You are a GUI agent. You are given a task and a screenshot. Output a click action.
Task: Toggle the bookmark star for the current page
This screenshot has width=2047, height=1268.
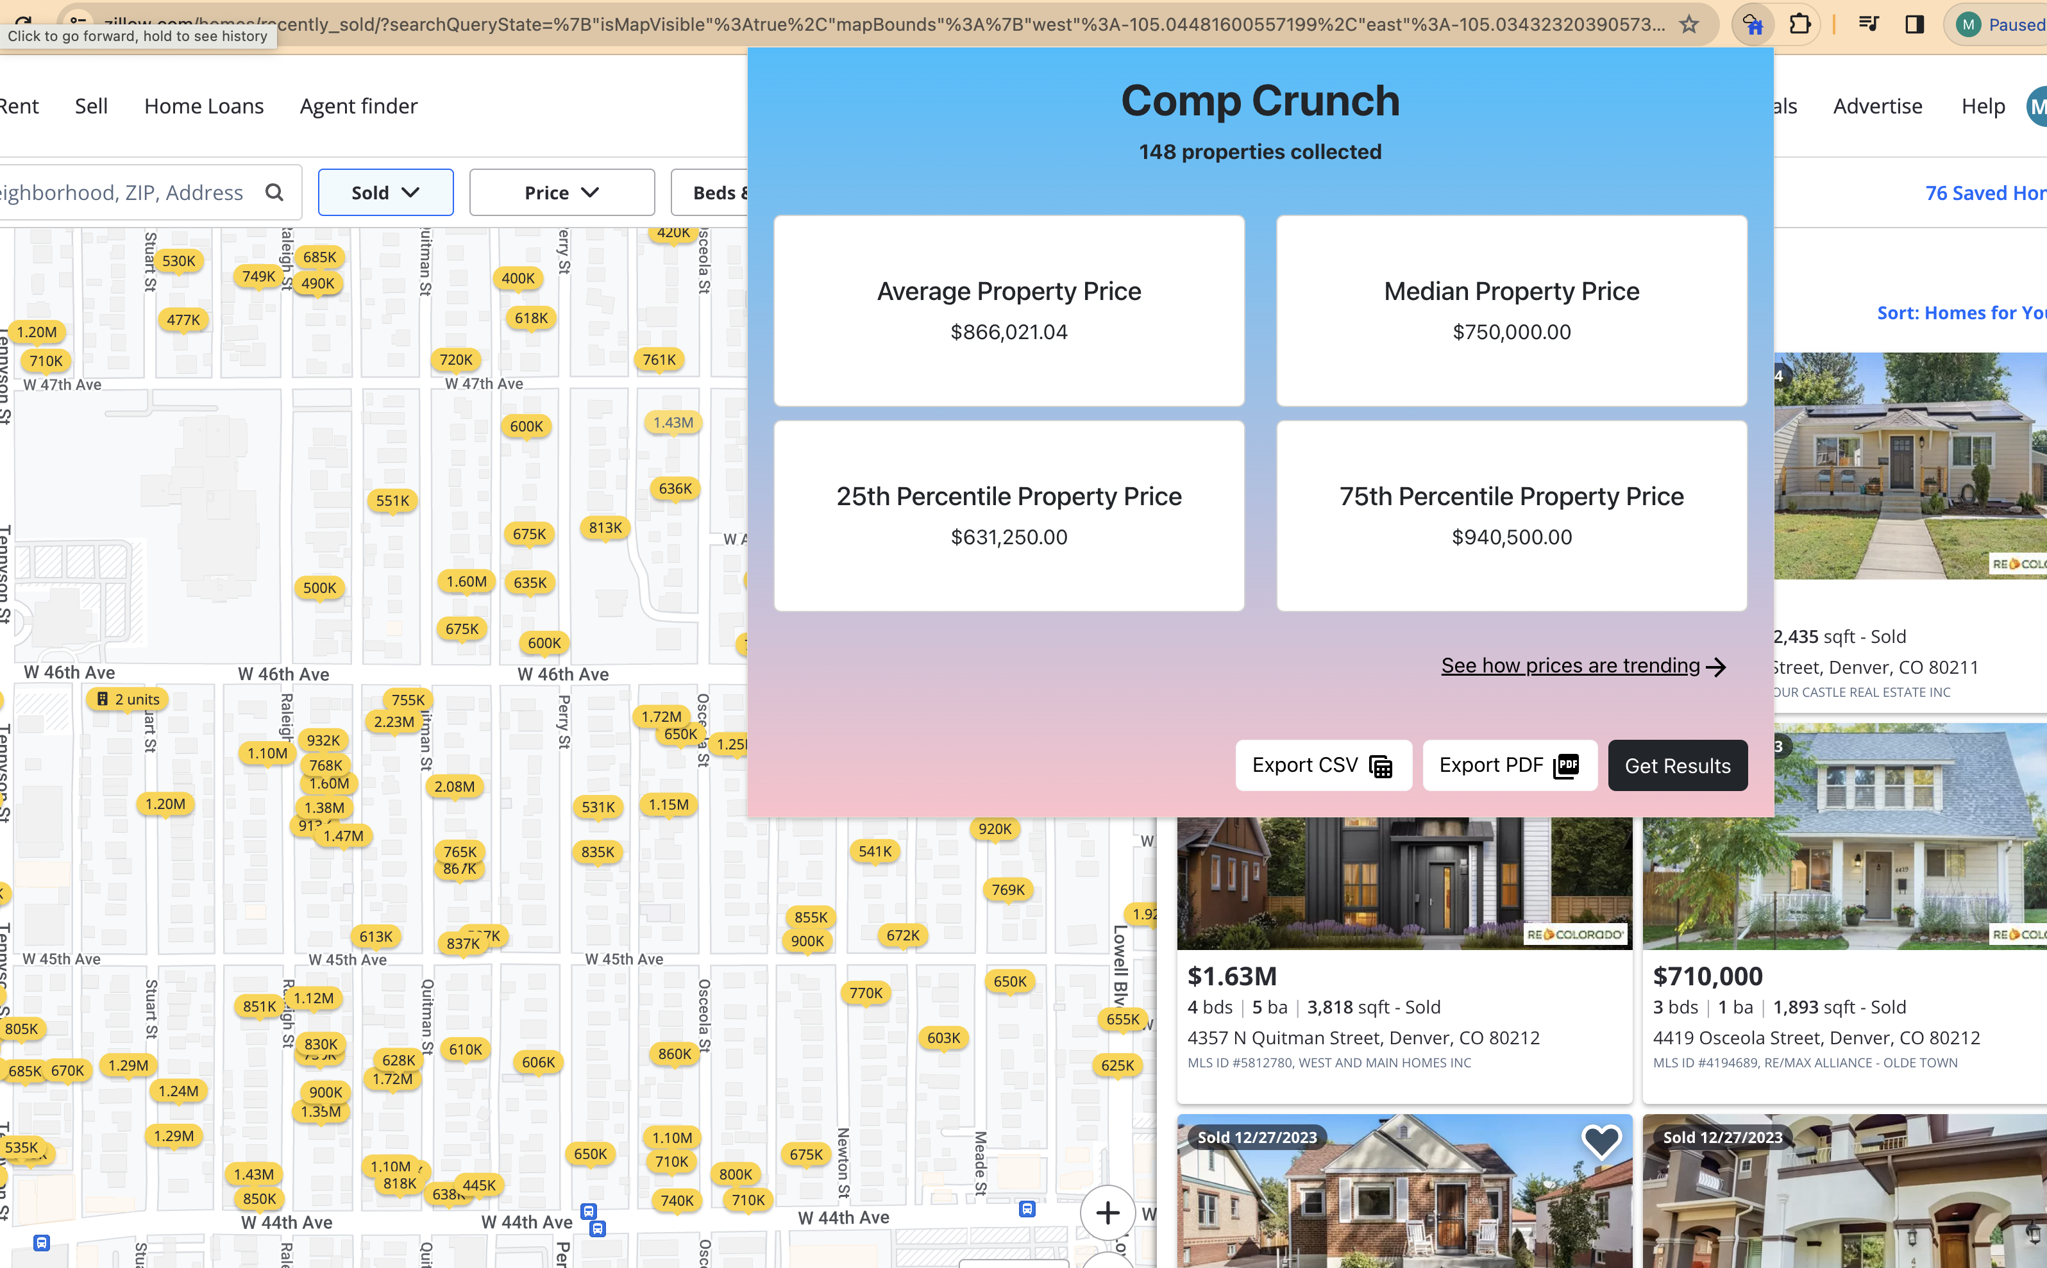click(x=1687, y=24)
